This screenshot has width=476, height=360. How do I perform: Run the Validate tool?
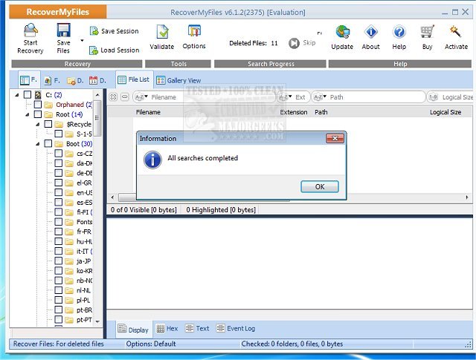pos(162,37)
